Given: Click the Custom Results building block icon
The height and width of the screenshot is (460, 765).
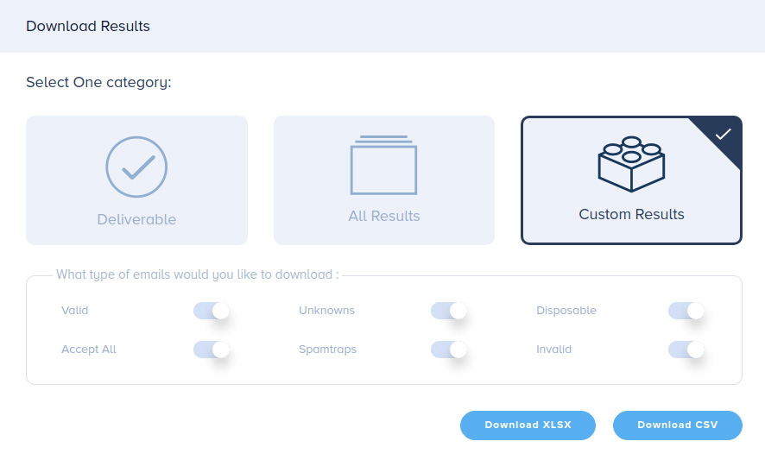Looking at the screenshot, I should click(x=631, y=164).
